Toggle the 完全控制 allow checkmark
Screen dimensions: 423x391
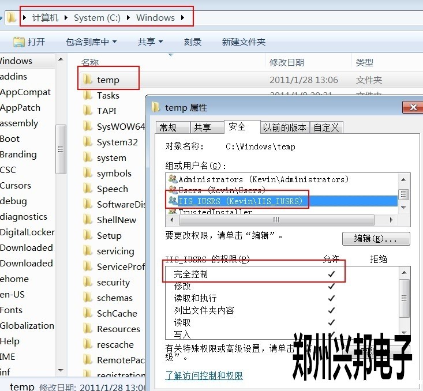[x=331, y=273]
